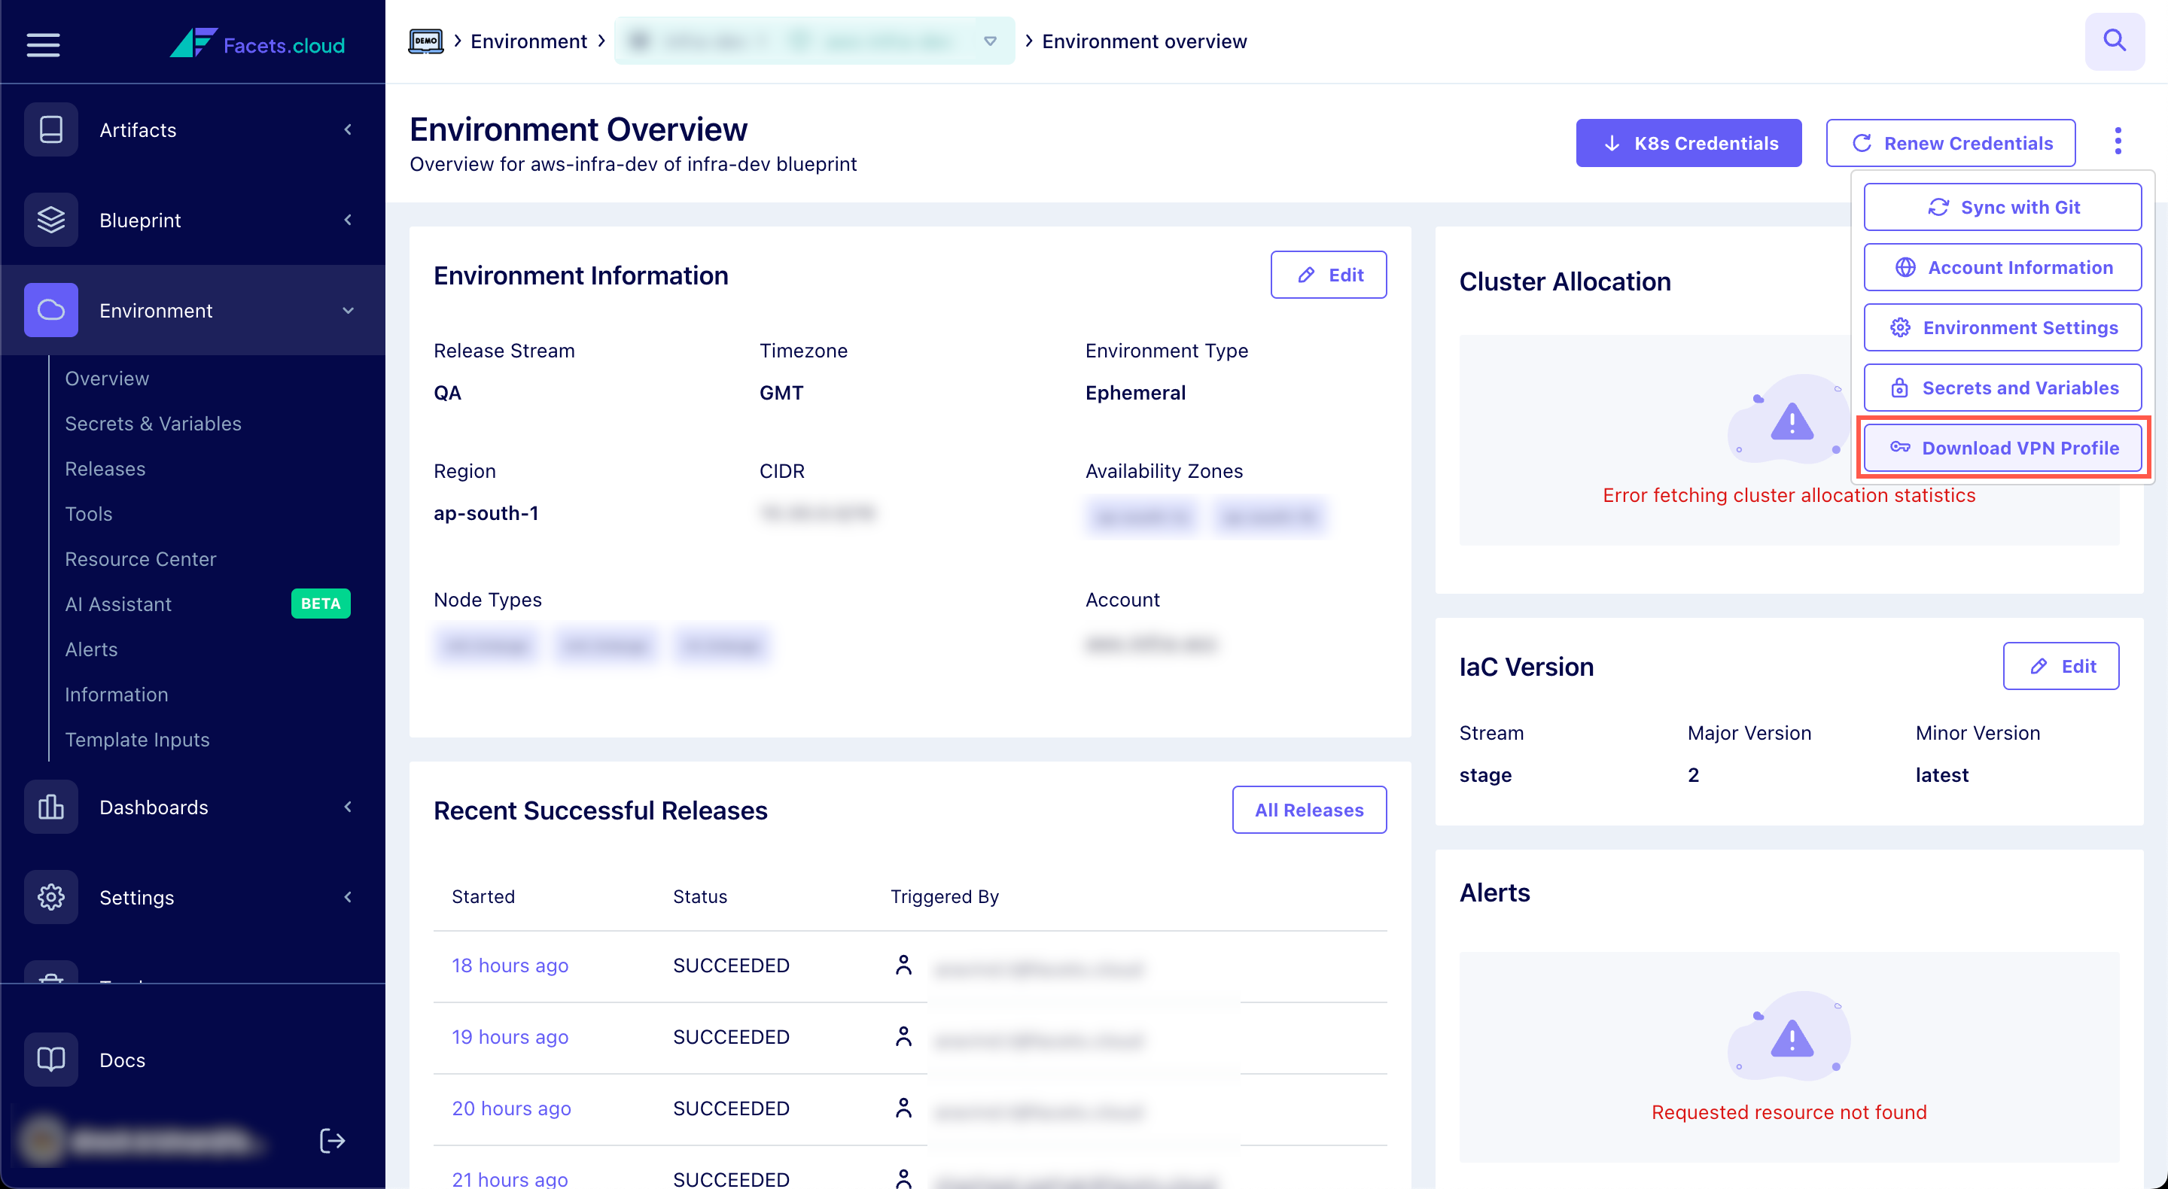Click the logout icon beside the username
Screen dimensions: 2168x1189
(333, 1141)
